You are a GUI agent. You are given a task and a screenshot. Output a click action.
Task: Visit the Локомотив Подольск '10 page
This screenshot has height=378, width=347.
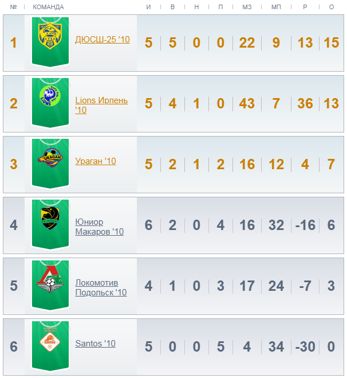point(101,287)
